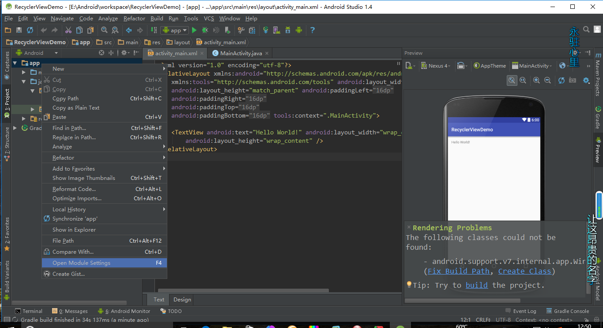
Task: Toggle Zoom to Fit in Preview toolbar
Action: pyautogui.click(x=512, y=80)
